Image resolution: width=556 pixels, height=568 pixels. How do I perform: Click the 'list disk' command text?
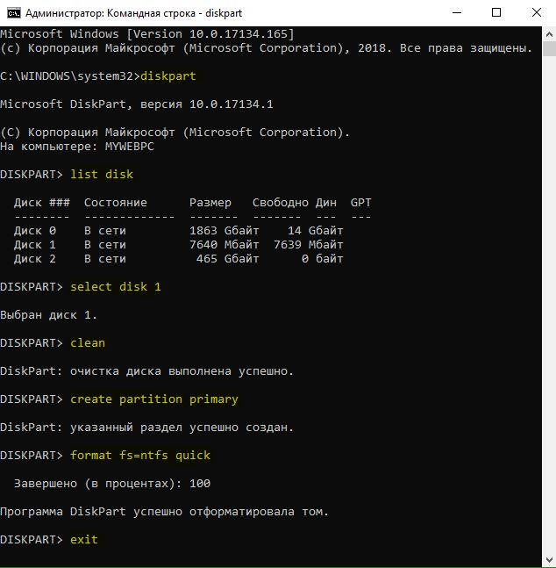[102, 174]
